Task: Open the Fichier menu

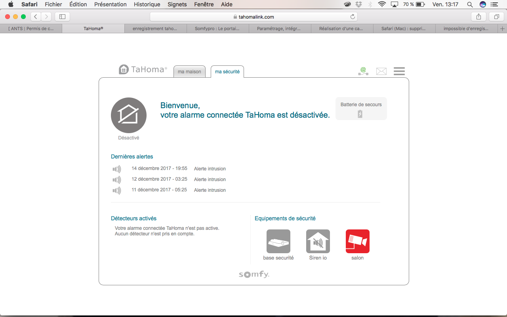Action: pos(53,4)
